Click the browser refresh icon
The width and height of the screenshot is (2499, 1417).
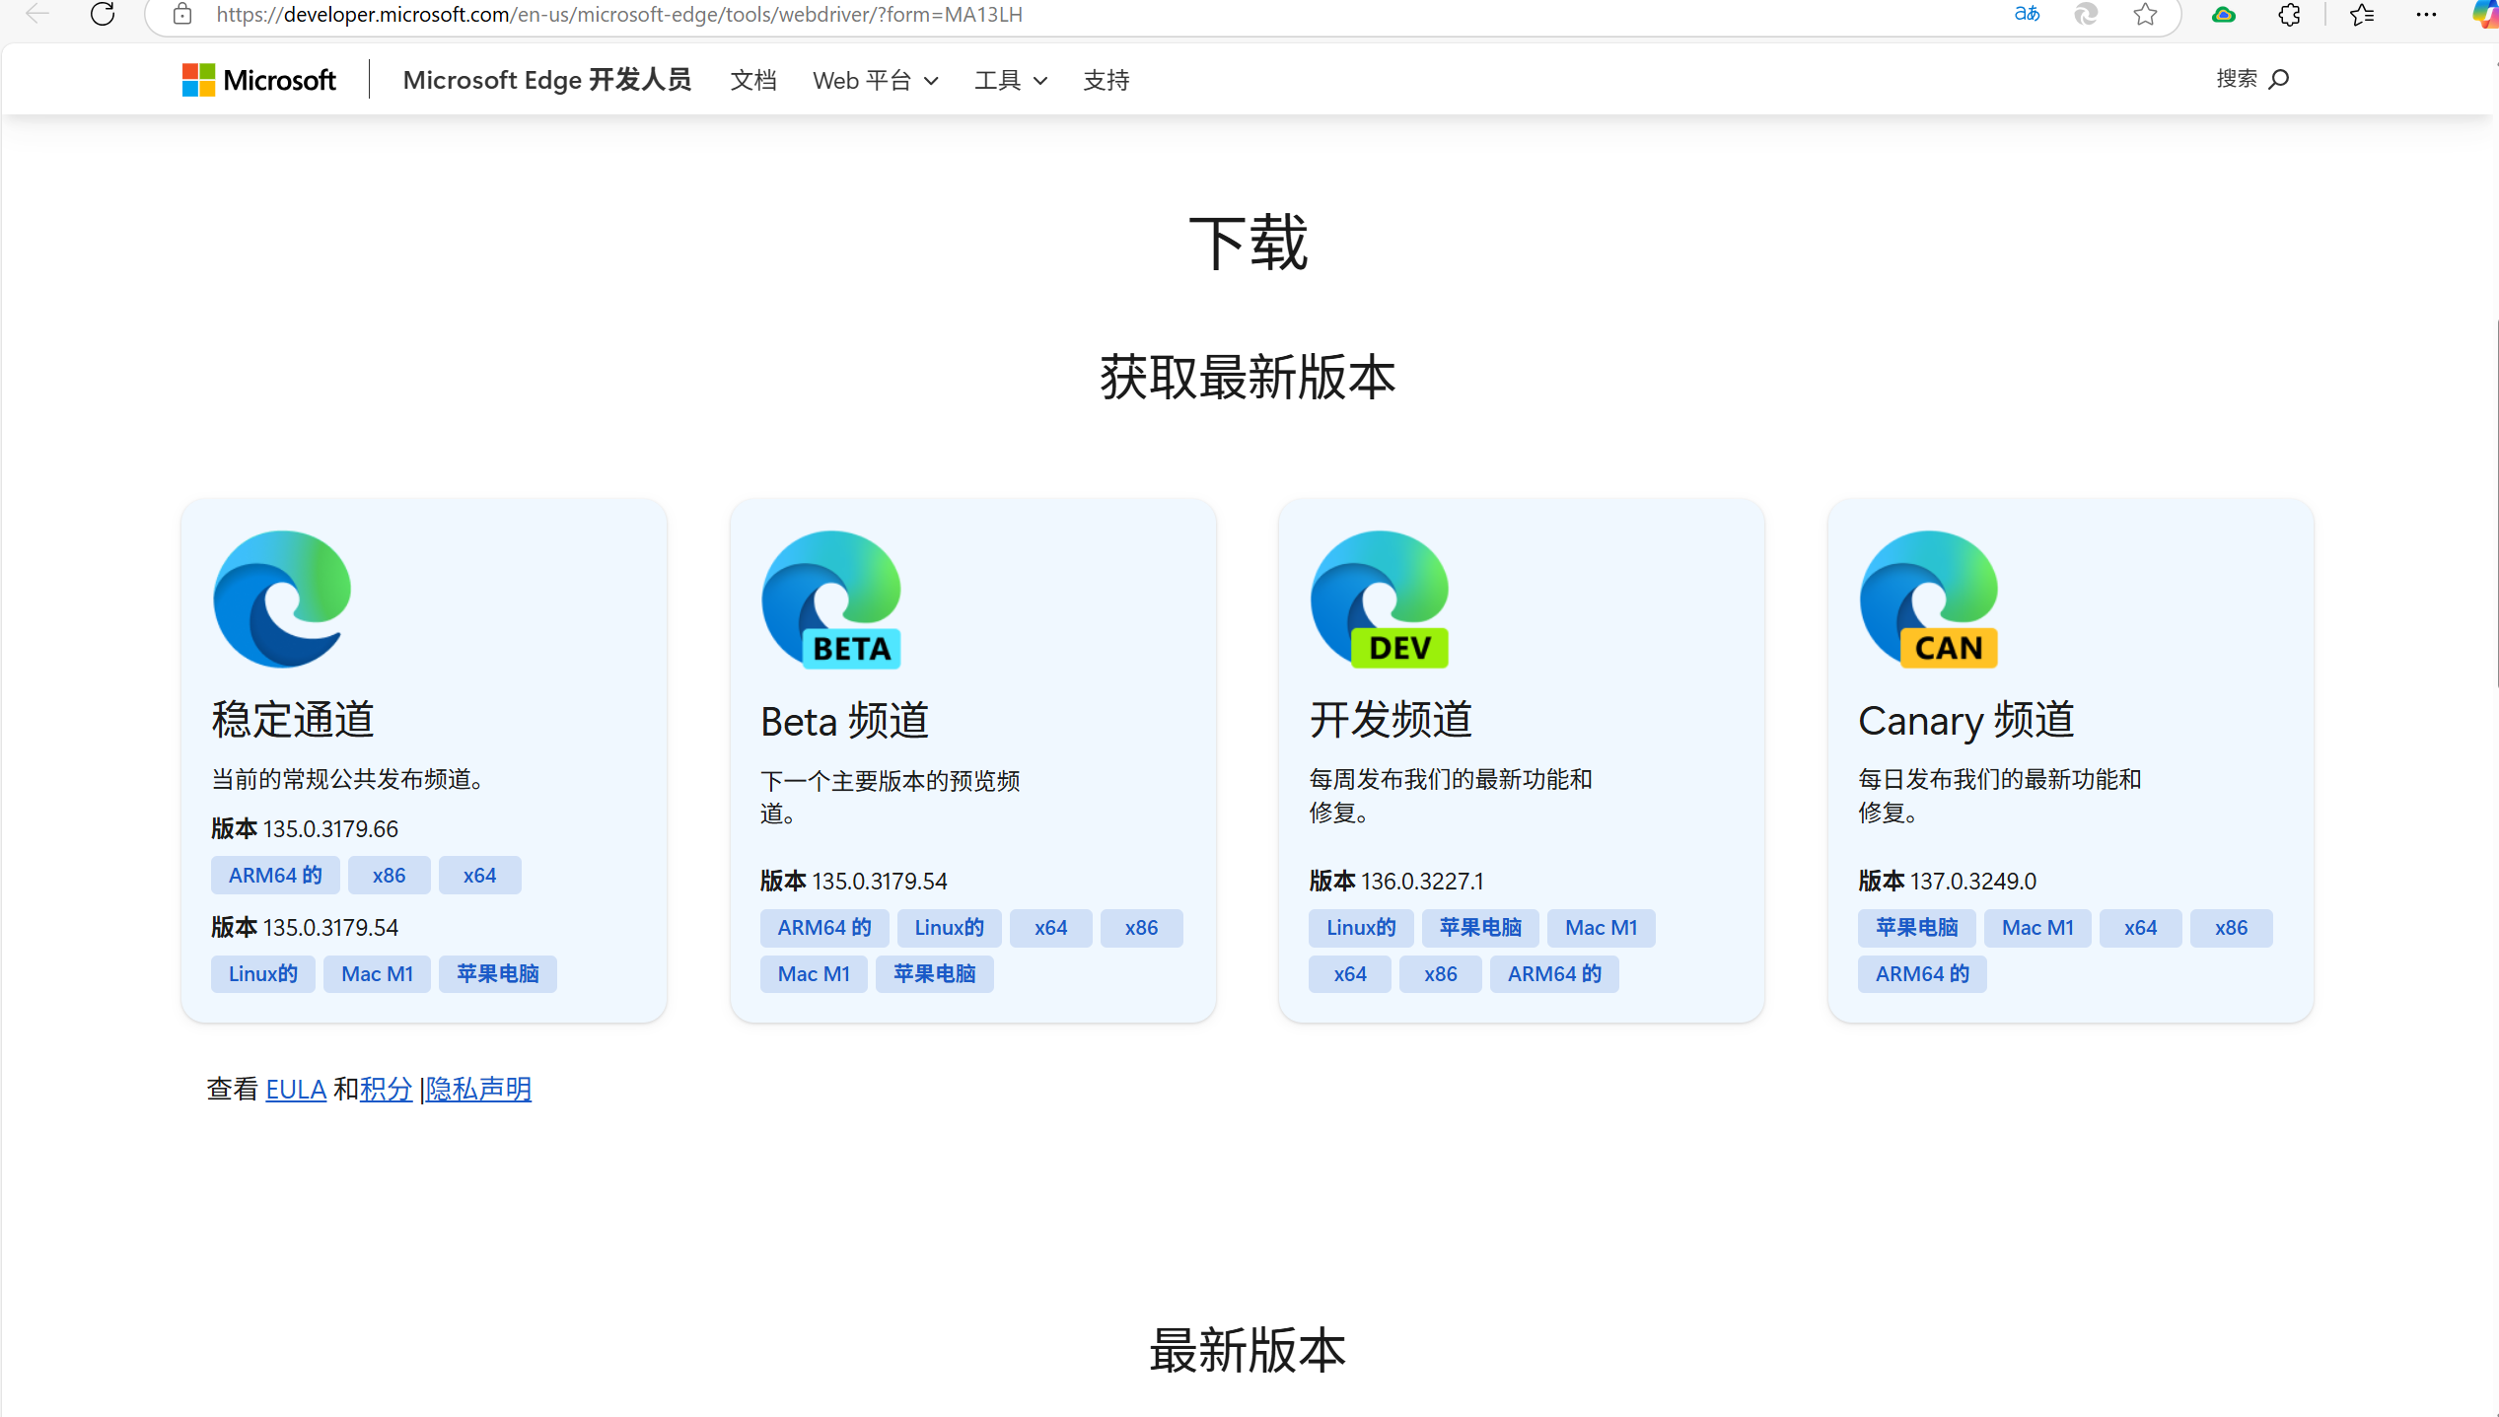click(x=103, y=14)
